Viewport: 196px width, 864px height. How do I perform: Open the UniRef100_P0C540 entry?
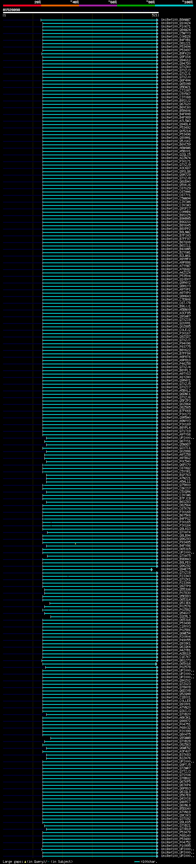click(x=175, y=461)
